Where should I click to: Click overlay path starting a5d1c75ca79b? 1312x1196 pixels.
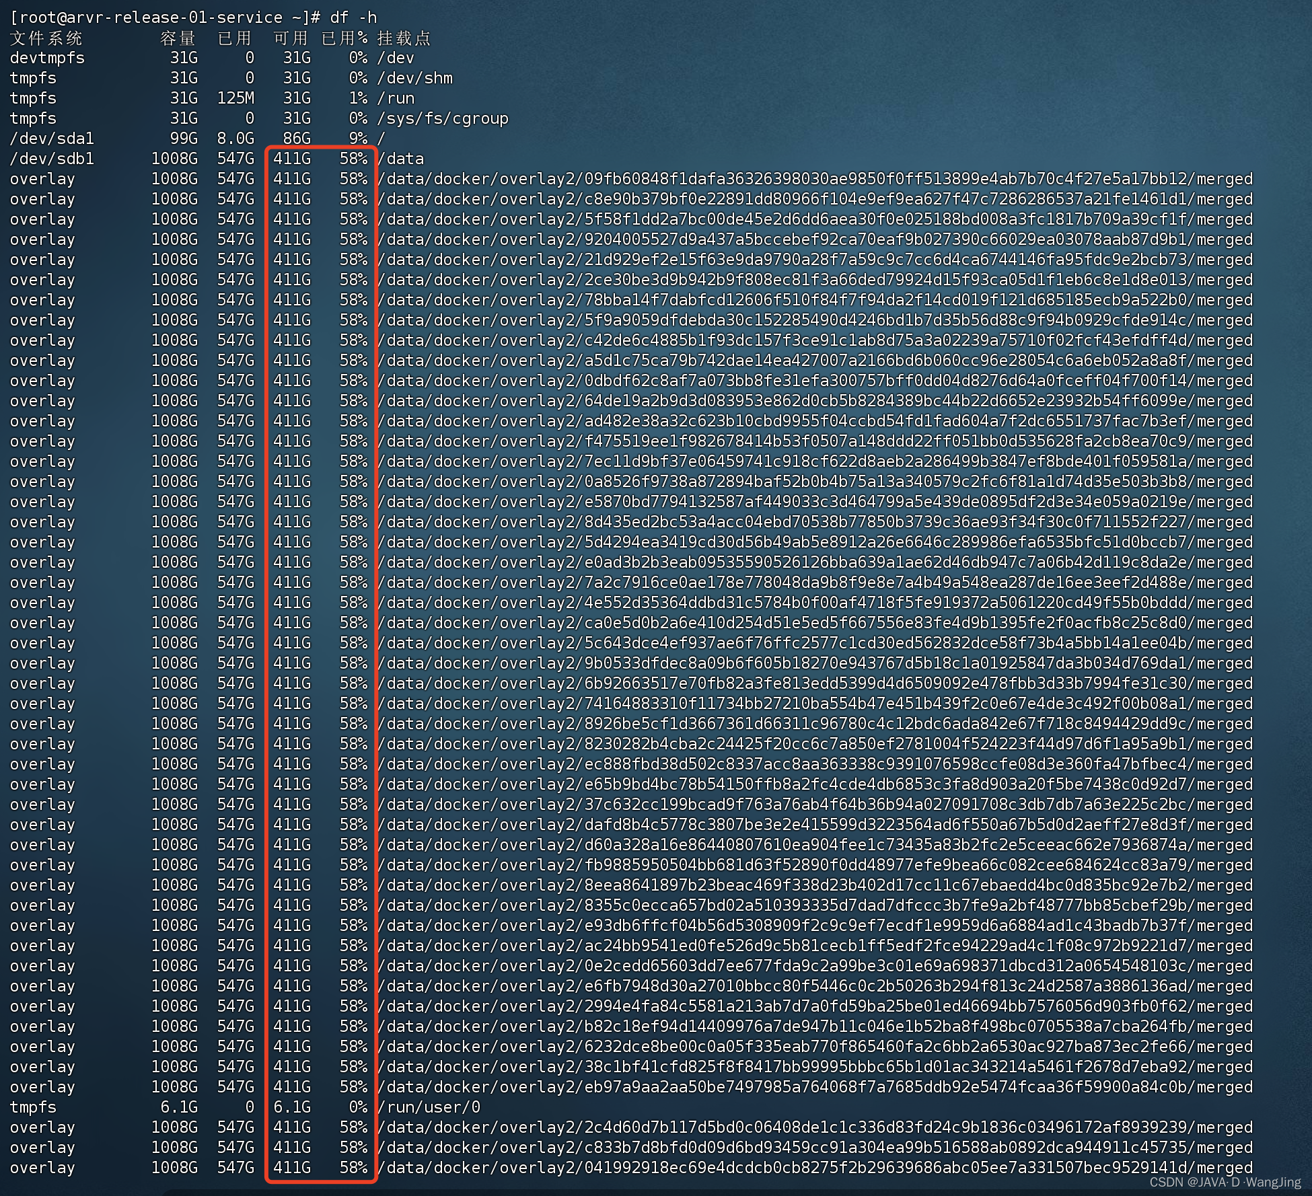pos(815,361)
